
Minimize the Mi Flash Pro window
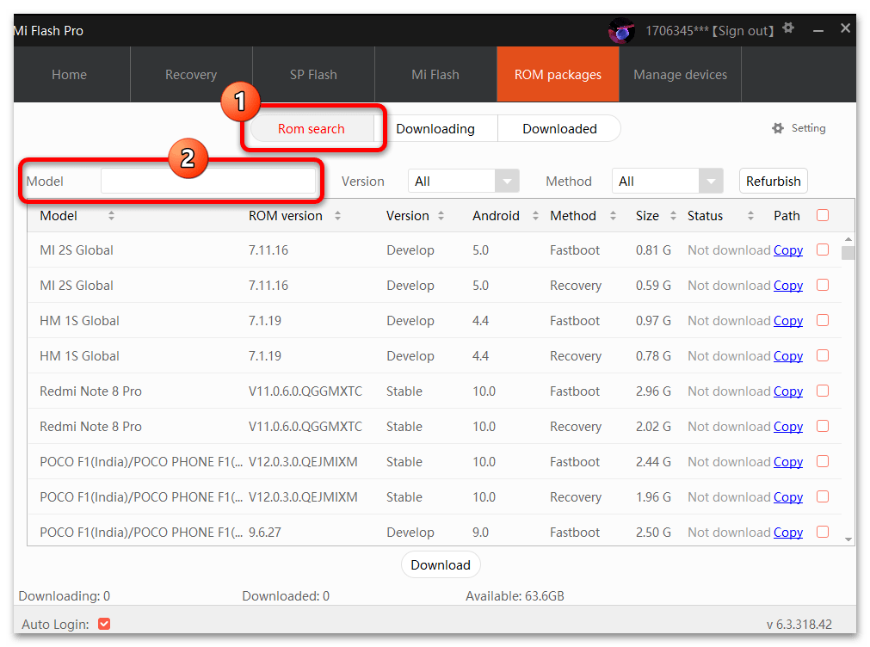[x=818, y=30]
